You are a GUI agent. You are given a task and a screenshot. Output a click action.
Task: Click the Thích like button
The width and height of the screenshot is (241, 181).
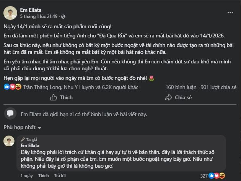(x=61, y=97)
